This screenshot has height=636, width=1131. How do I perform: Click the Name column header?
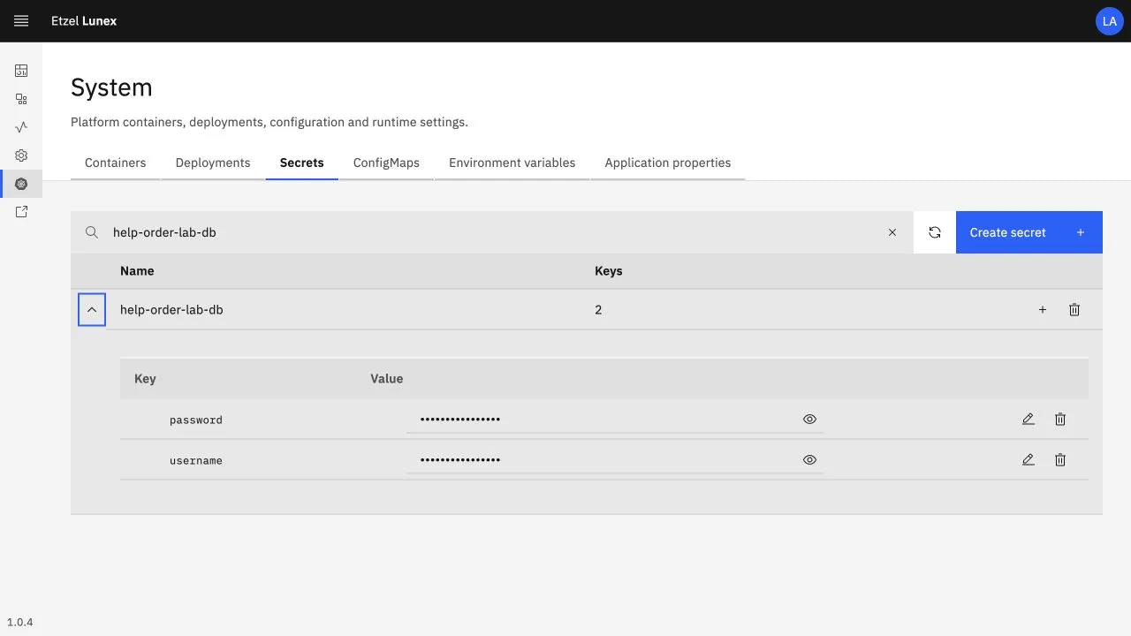(137, 271)
